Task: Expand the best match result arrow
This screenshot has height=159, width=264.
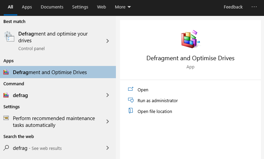Action: (107, 41)
